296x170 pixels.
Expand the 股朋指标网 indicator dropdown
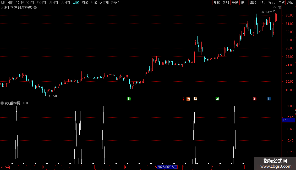[x=2, y=103]
